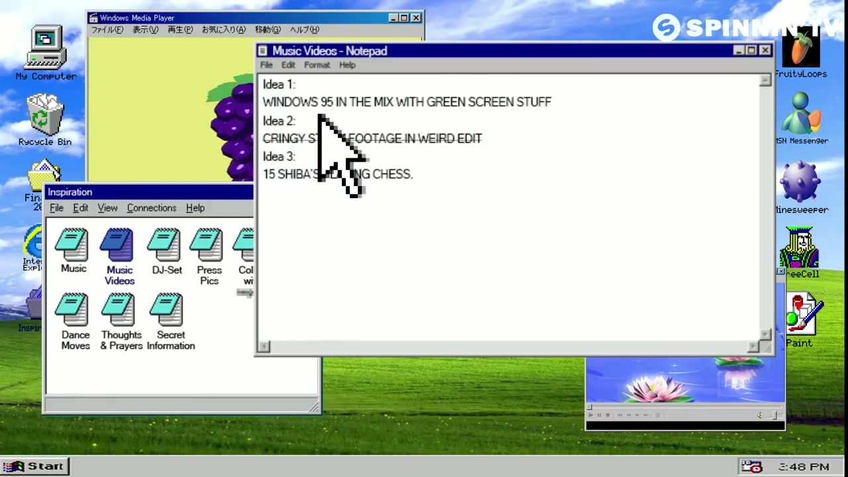Open Notepad's Format menu
Image resolution: width=848 pixels, height=477 pixels.
(x=317, y=65)
